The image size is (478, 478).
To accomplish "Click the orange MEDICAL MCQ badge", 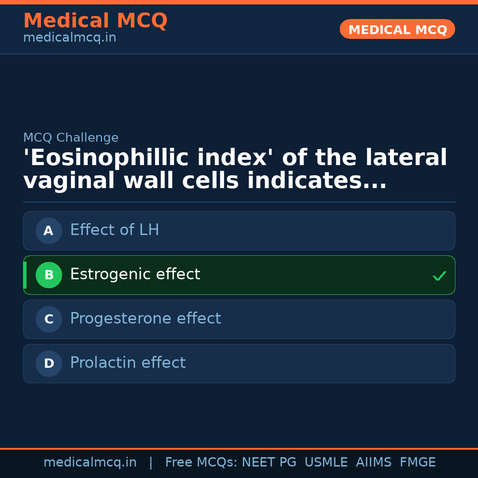I will tap(397, 30).
